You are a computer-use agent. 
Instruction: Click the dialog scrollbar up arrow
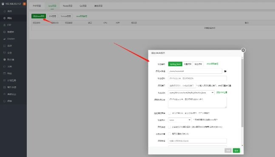point(242,58)
